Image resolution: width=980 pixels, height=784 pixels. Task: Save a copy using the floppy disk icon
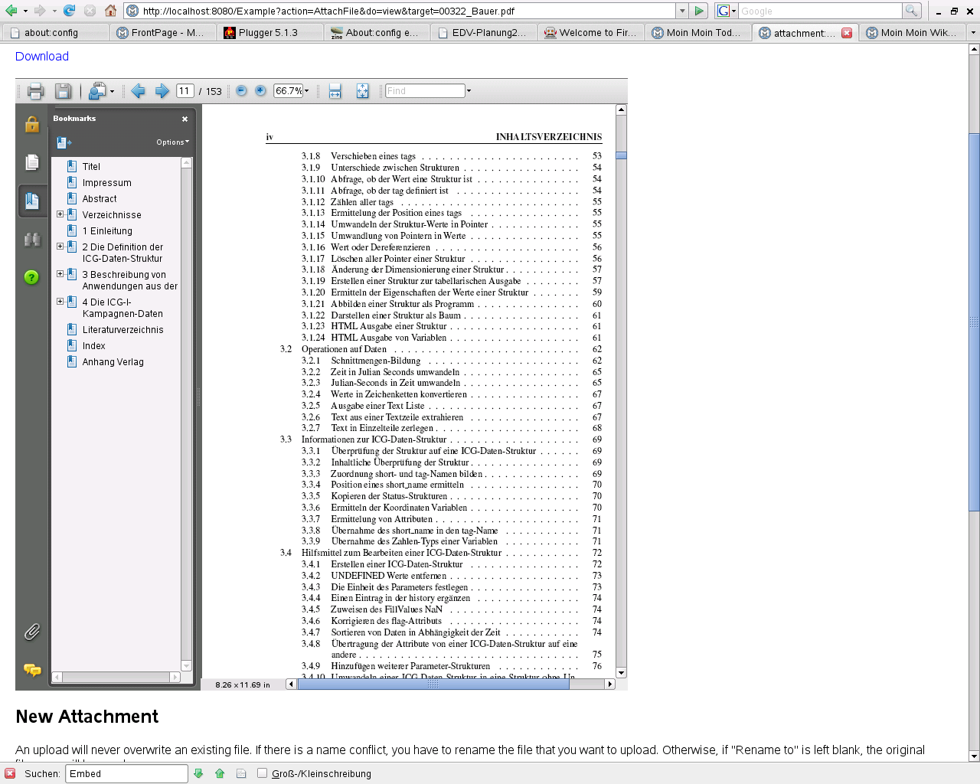(x=63, y=91)
